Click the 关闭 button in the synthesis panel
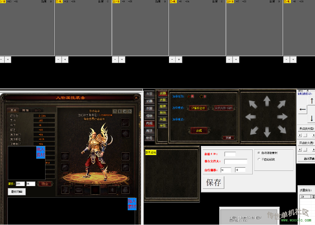 coord(229,138)
